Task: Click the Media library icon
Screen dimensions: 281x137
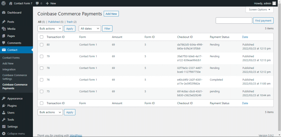Action: coord(4,29)
